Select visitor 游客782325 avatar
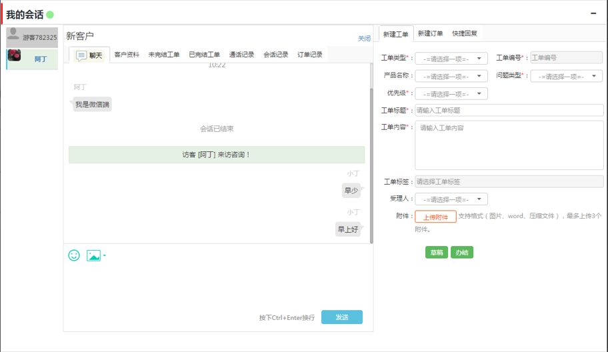Viewport: 608px width, 352px height. [x=13, y=33]
